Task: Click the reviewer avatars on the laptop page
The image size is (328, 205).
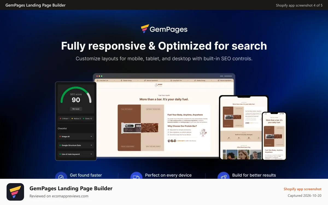Action: tap(172, 141)
